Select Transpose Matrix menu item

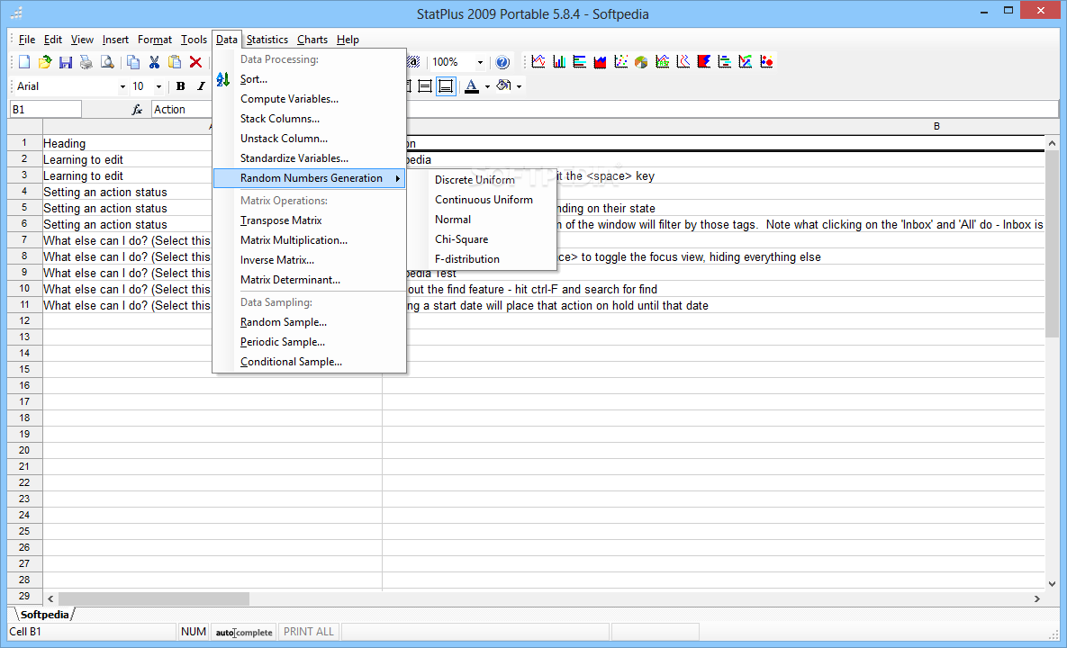coord(310,220)
